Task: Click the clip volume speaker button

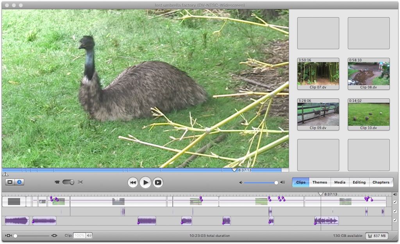Action: (x=89, y=235)
